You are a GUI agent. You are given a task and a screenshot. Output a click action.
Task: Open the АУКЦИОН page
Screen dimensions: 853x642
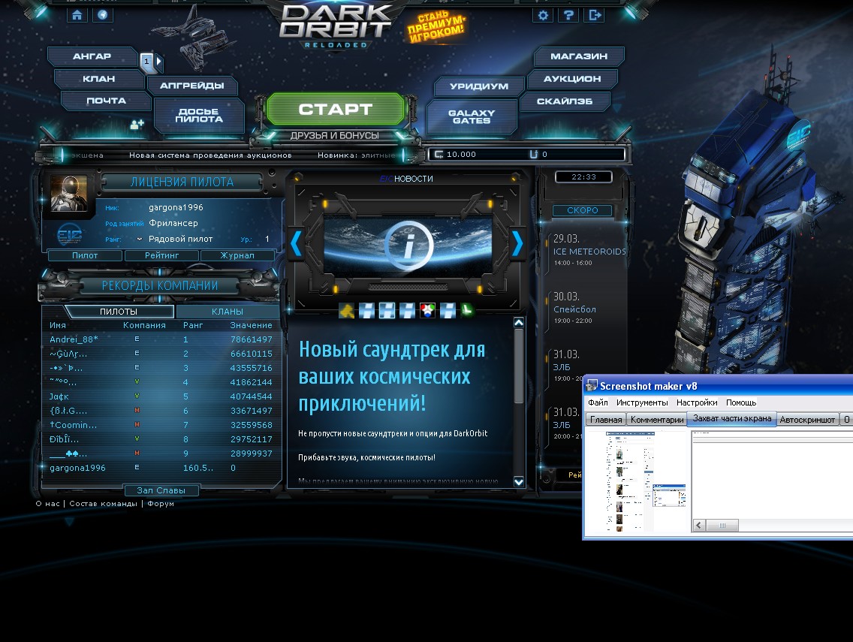(x=572, y=79)
